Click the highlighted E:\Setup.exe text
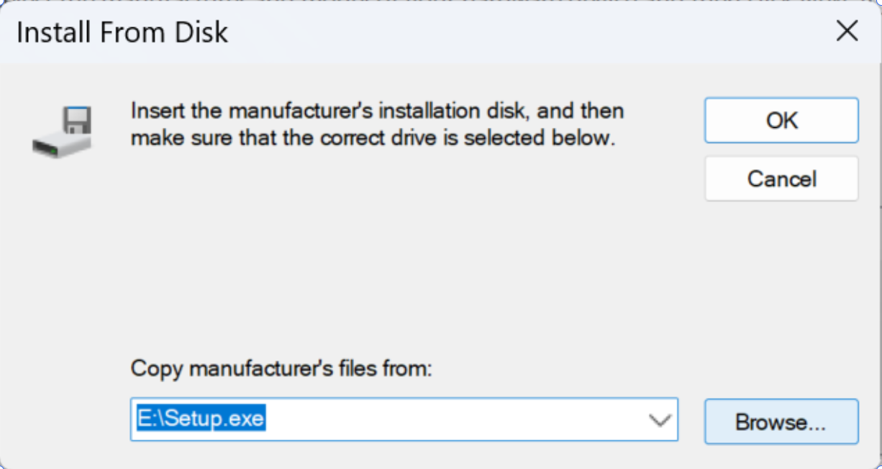Image resolution: width=882 pixels, height=469 pixels. tap(201, 419)
